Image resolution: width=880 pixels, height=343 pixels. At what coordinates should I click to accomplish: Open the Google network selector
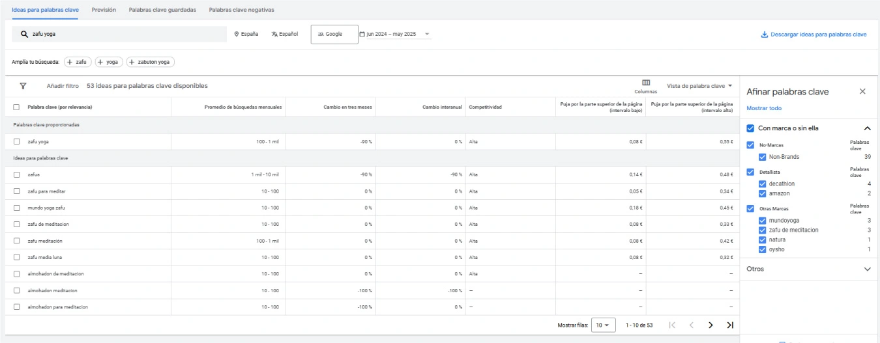334,34
